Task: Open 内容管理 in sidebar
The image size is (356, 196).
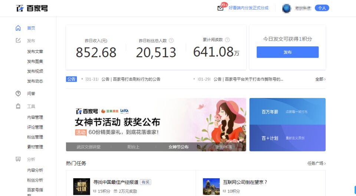Action: tap(35, 117)
